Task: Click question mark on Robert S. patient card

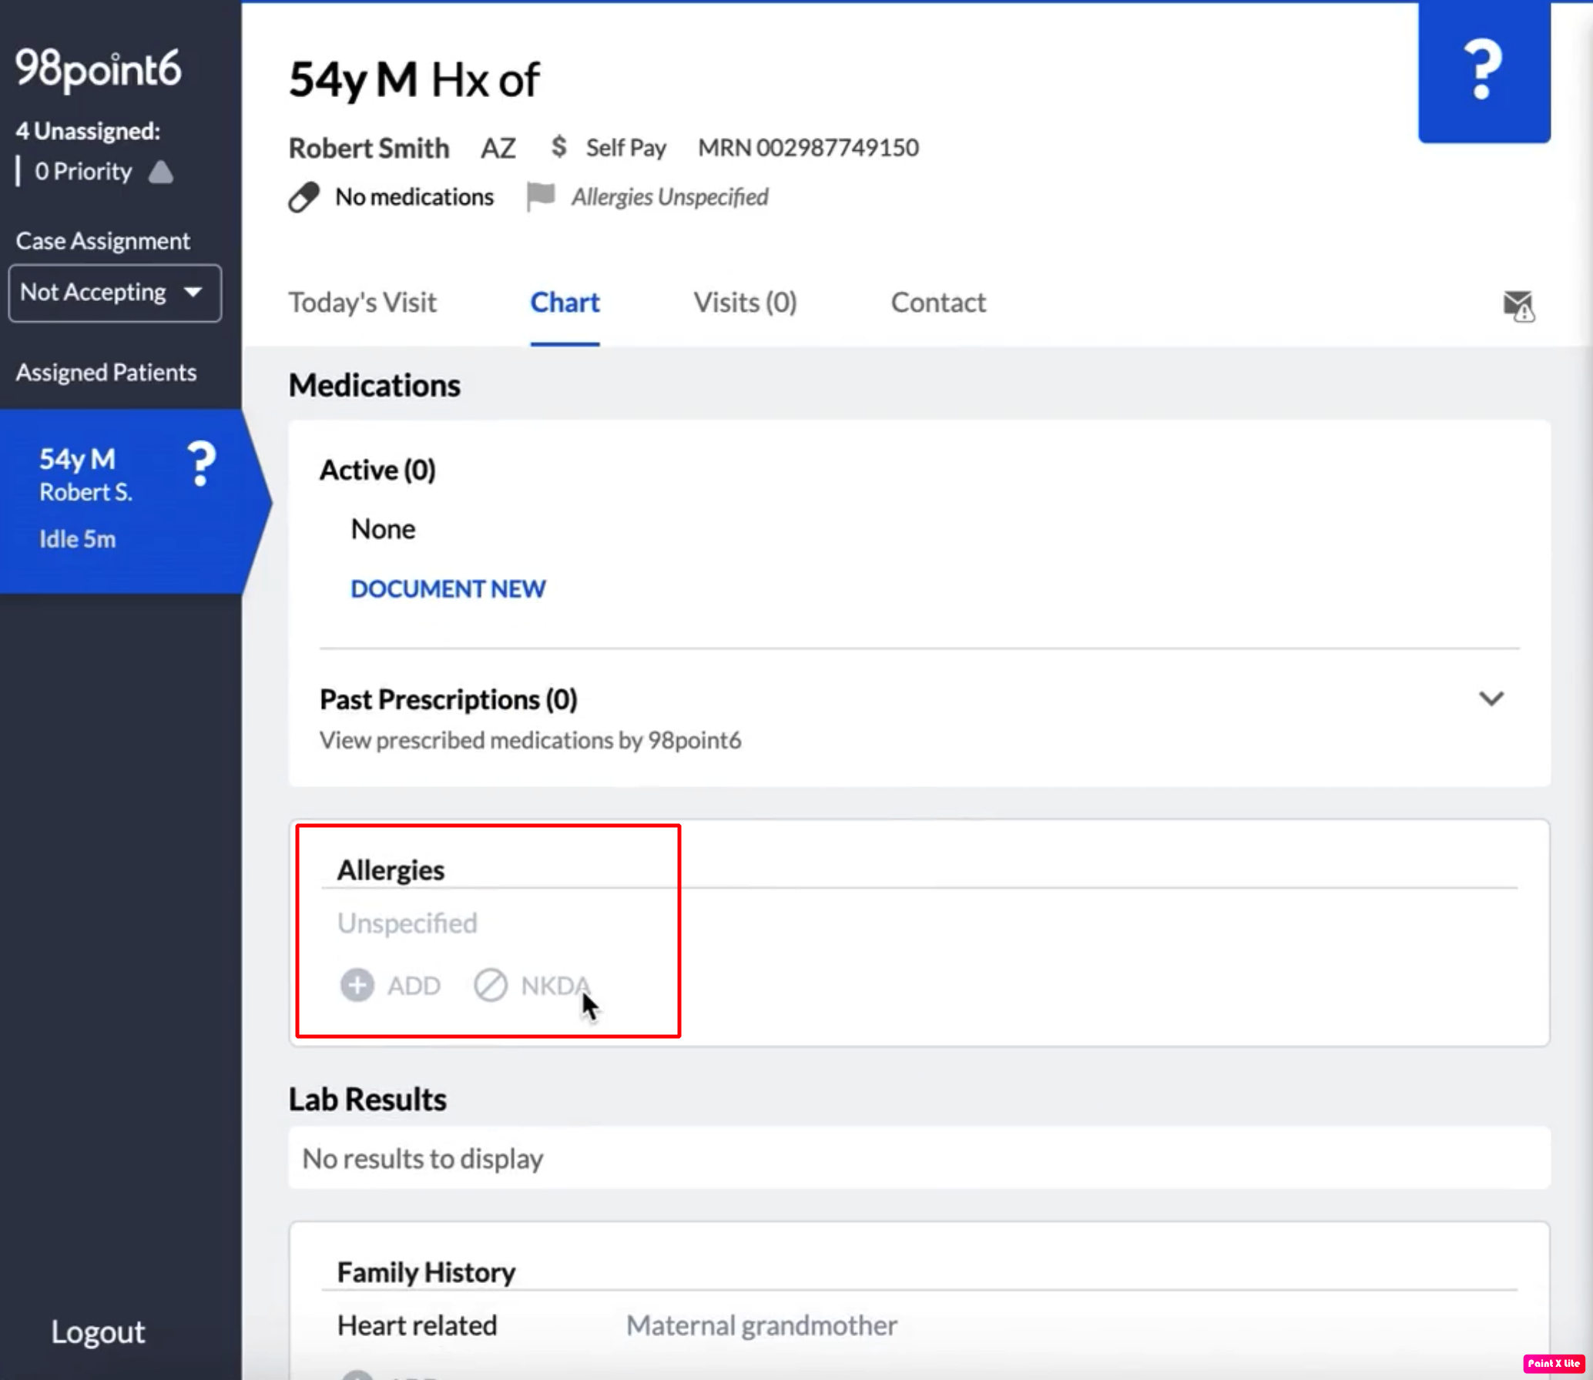Action: 202,464
